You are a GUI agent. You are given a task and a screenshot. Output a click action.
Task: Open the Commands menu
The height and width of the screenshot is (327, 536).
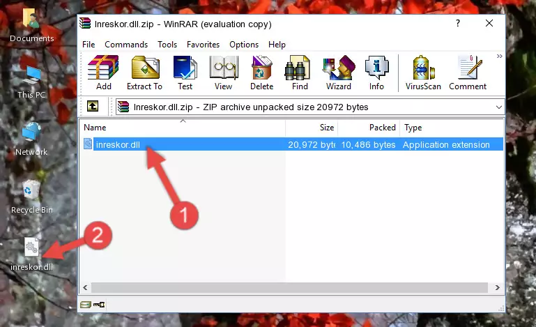(x=126, y=45)
